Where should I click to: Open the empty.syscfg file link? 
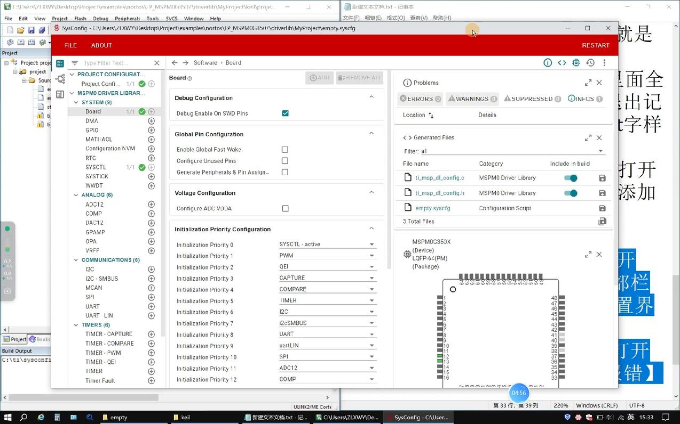pos(432,208)
